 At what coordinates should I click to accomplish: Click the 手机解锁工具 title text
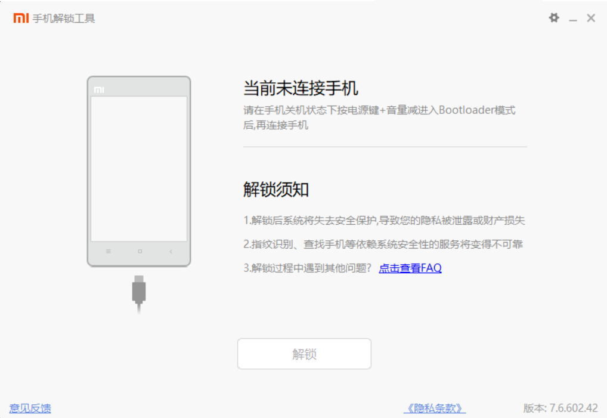pyautogui.click(x=64, y=18)
